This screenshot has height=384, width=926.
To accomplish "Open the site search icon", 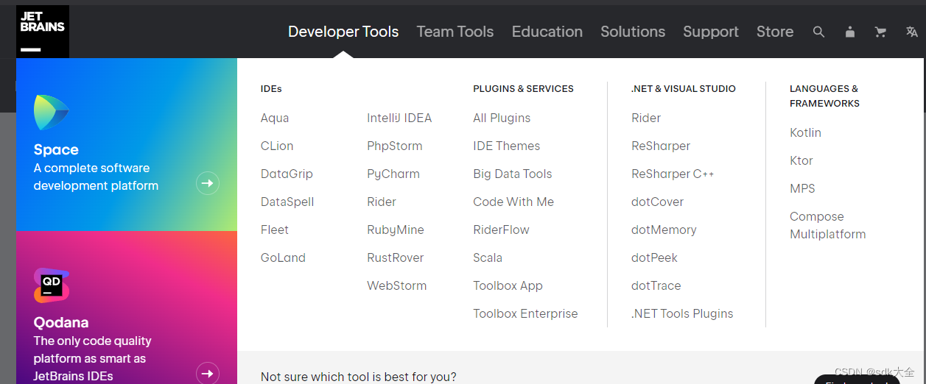I will click(818, 32).
